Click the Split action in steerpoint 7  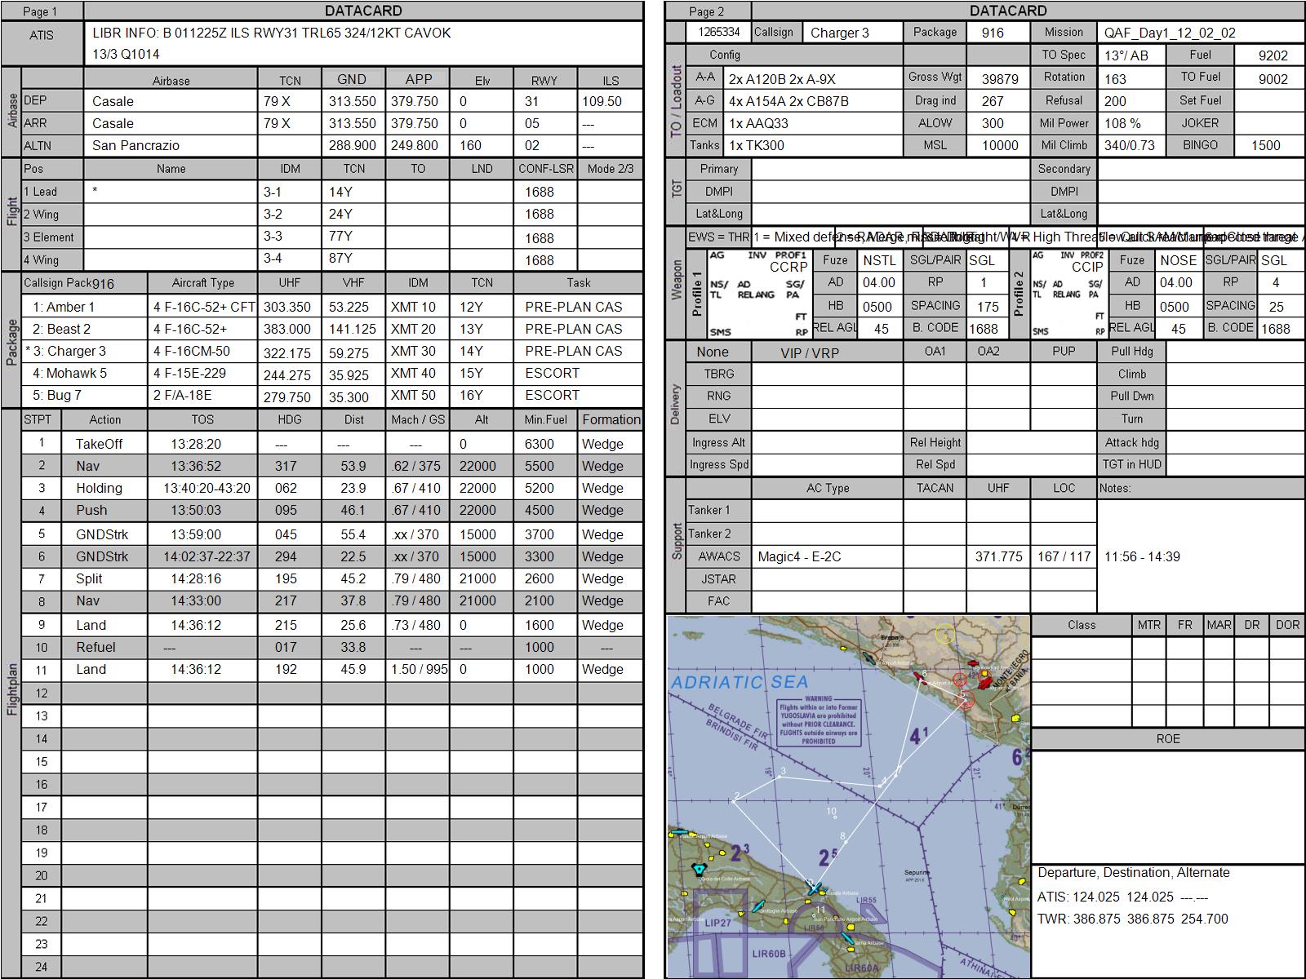pyautogui.click(x=89, y=578)
